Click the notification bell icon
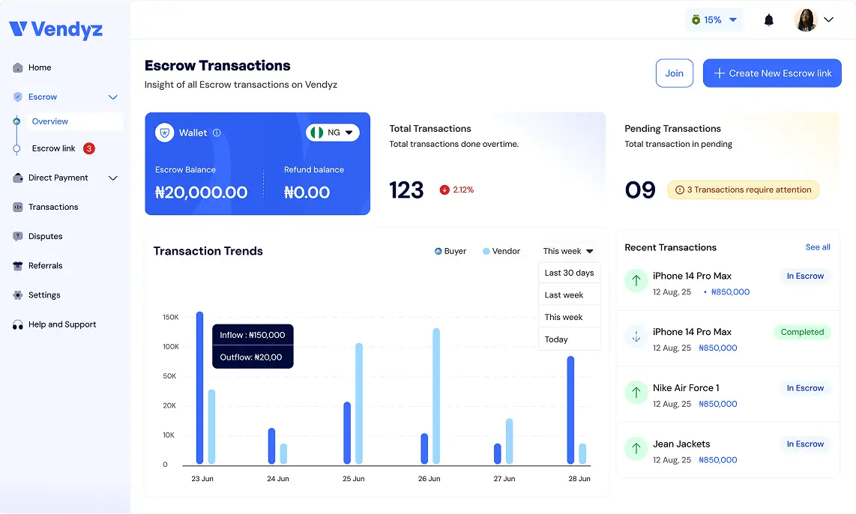The height and width of the screenshot is (514, 856). click(768, 20)
